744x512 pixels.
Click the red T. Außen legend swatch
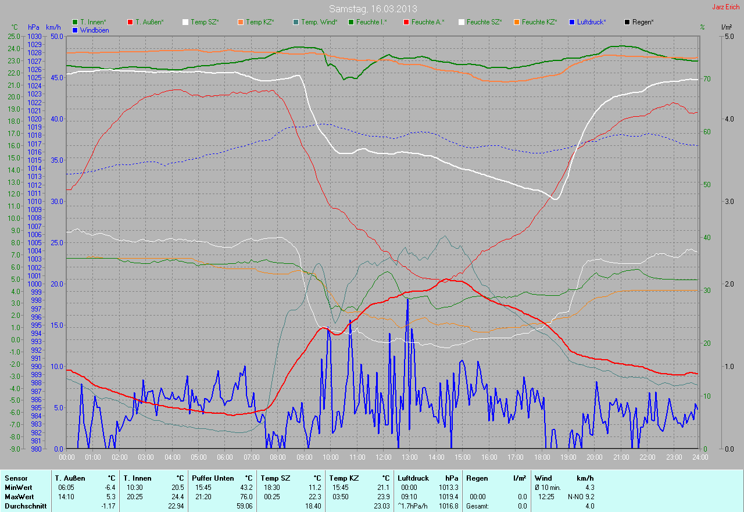coord(130,22)
